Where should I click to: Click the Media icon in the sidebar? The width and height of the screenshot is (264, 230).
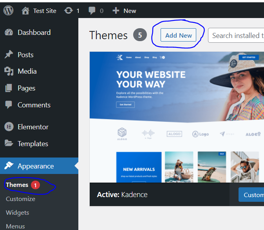click(x=9, y=71)
